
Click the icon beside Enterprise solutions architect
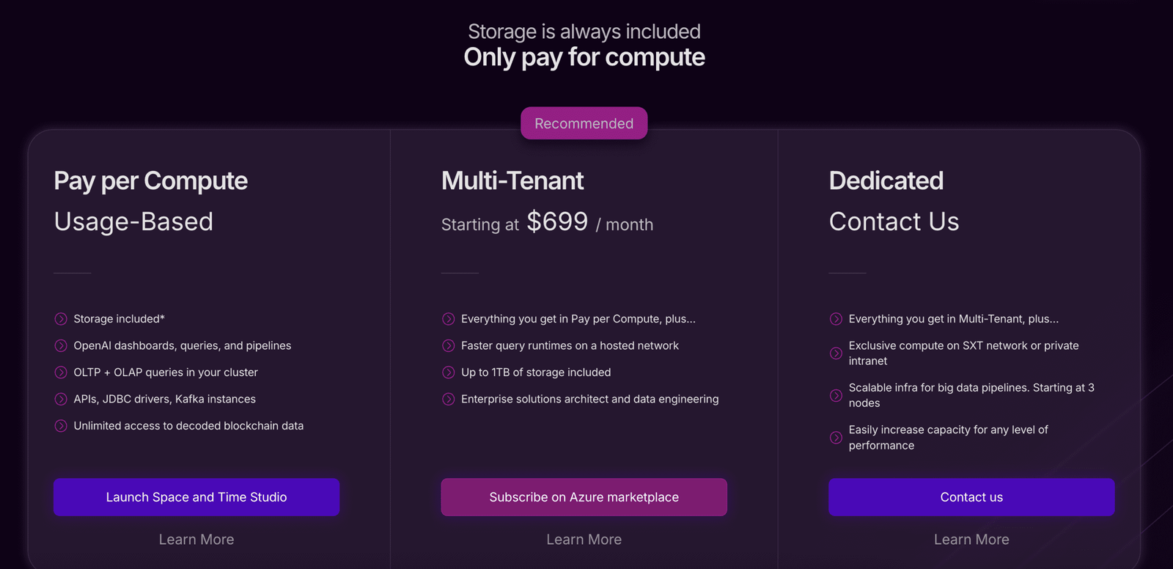tap(449, 399)
